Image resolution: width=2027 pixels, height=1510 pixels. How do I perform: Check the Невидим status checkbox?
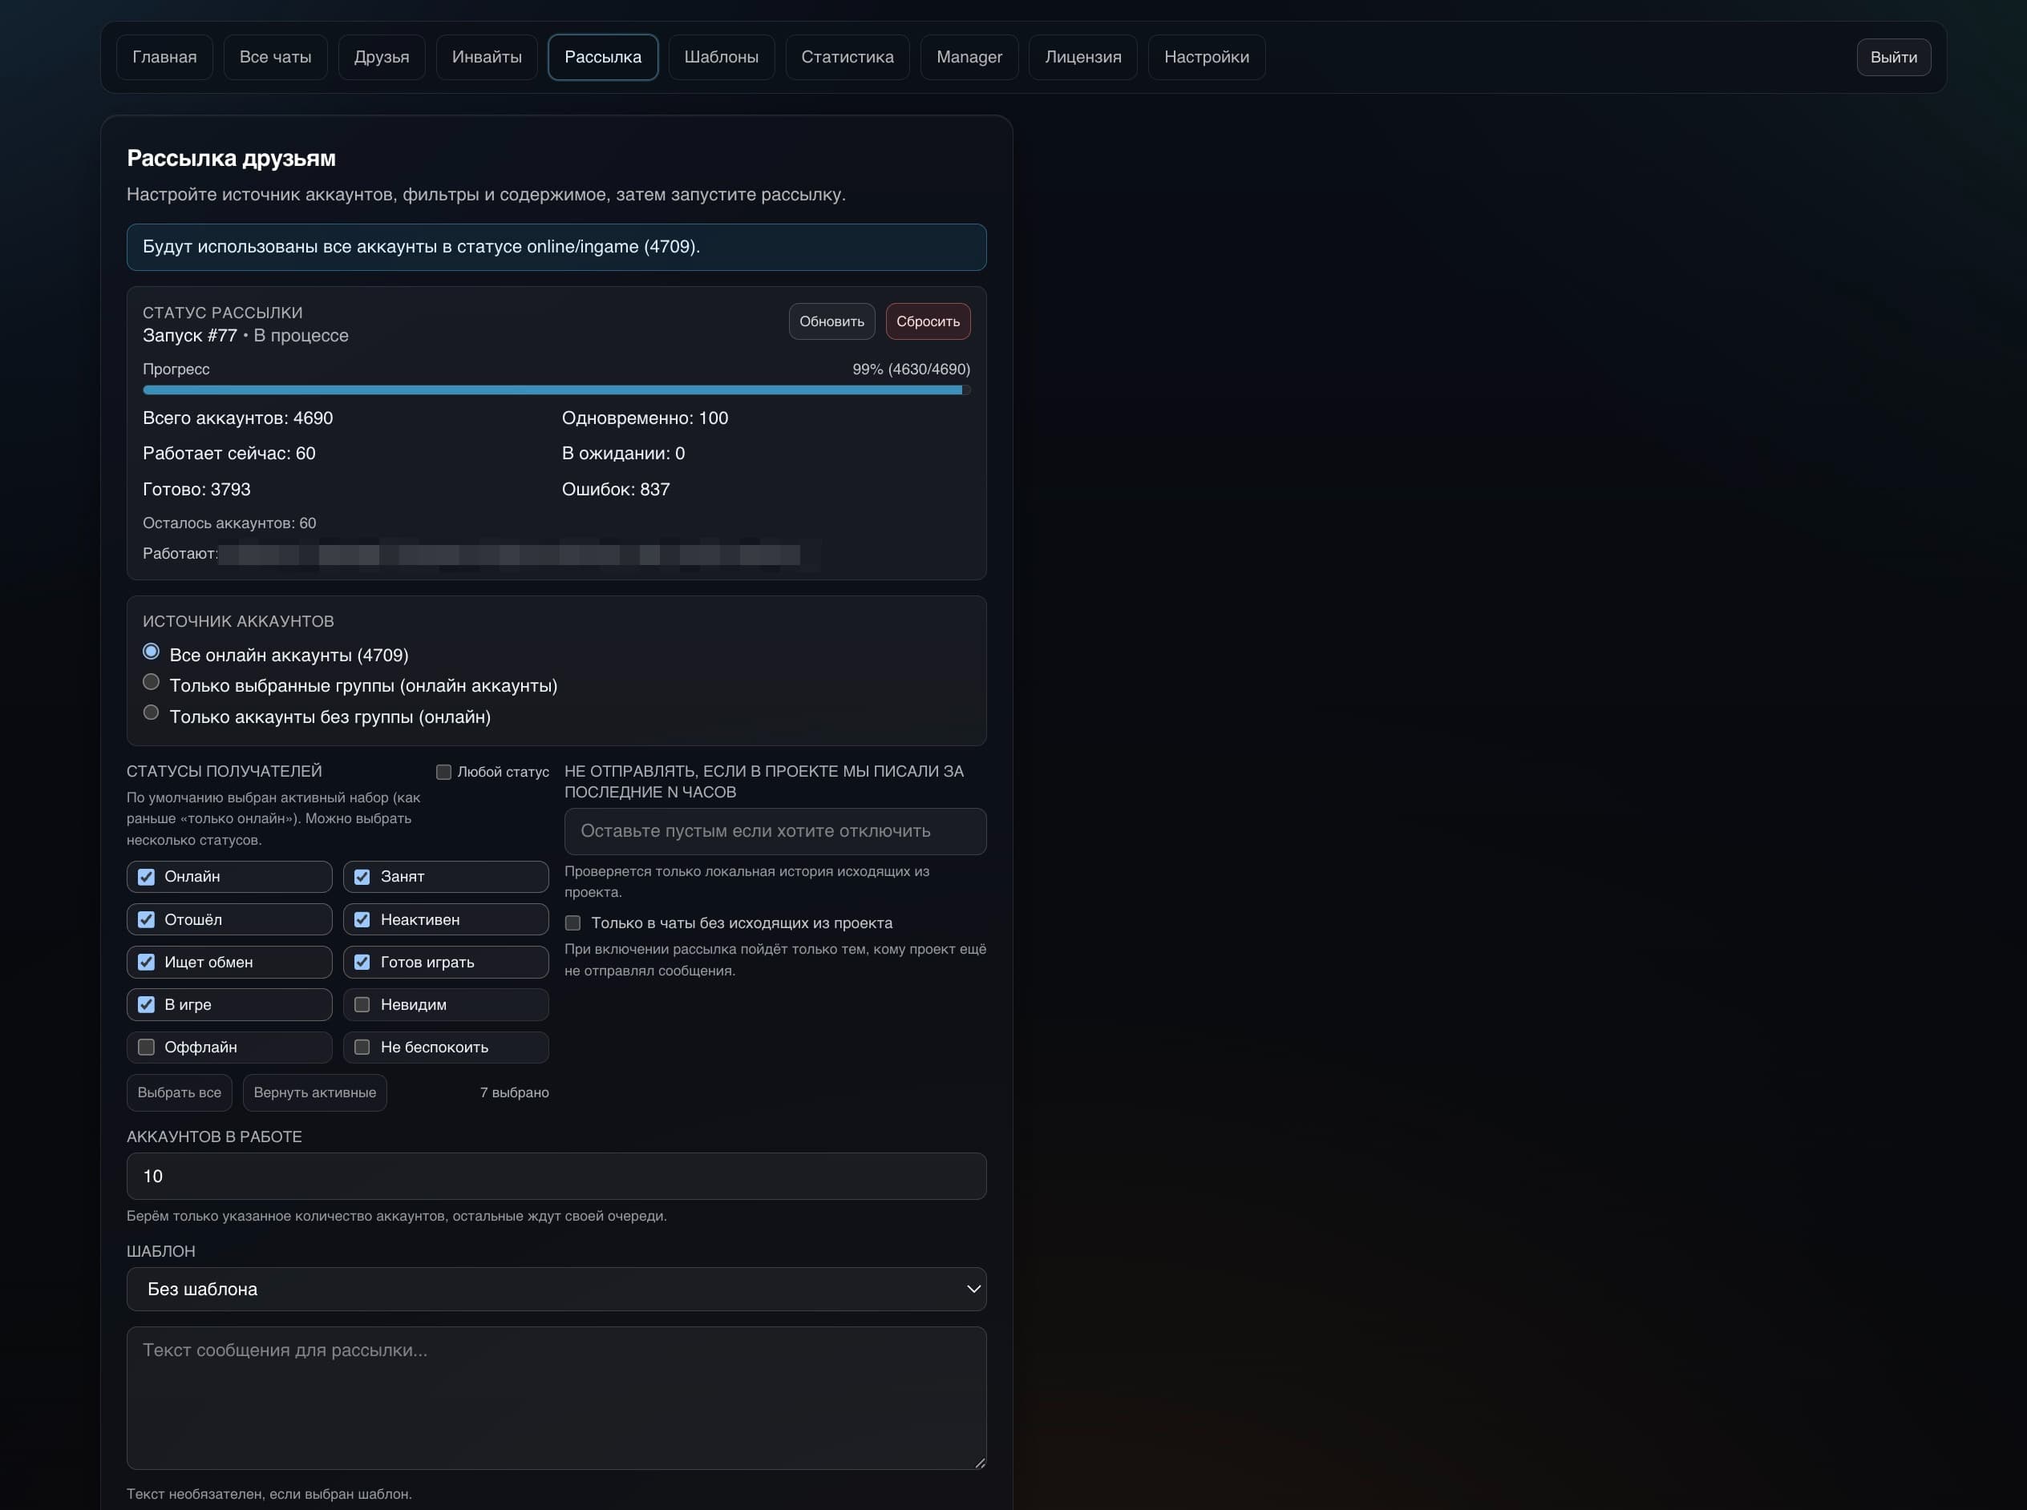tap(362, 1004)
